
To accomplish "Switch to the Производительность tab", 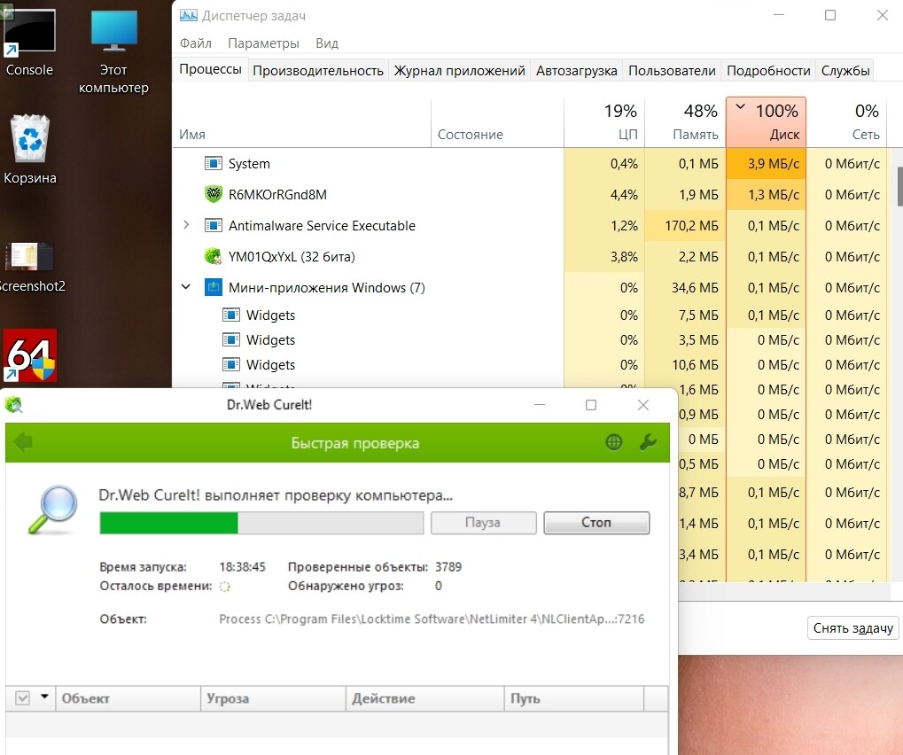I will pos(318,70).
